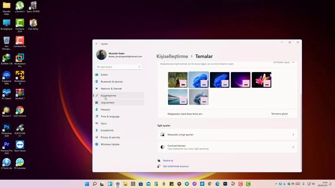Viewport: 335px width, 188px height.
Task: Open the taskbar clock and date
Action: pyautogui.click(x=323, y=184)
